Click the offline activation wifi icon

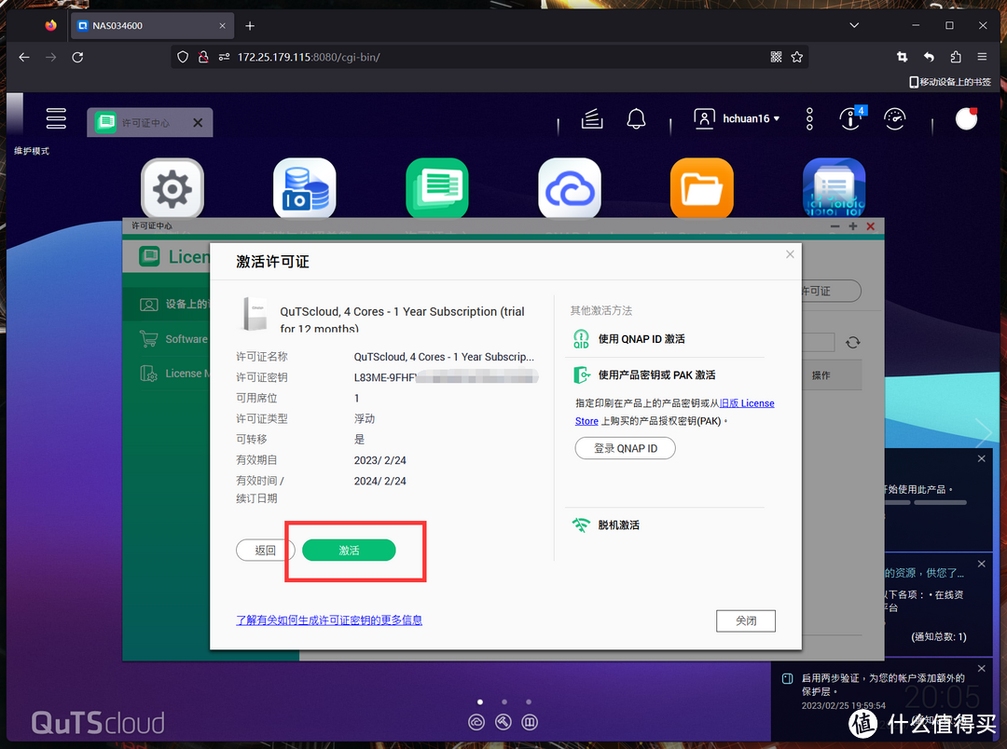(581, 525)
